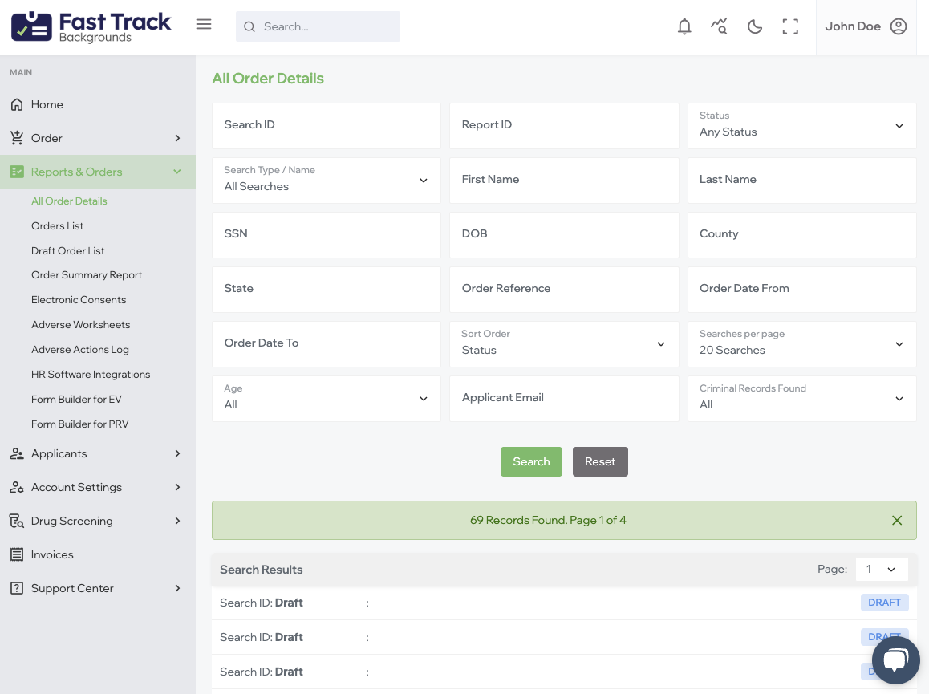Expand the Search Type / Name dropdown

point(326,181)
